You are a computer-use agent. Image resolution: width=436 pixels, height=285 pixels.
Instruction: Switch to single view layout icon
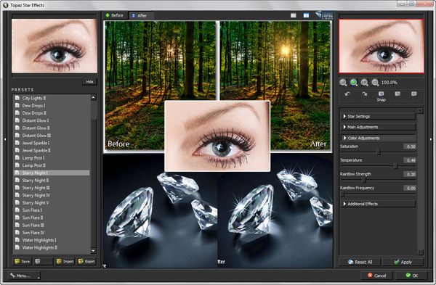pyautogui.click(x=294, y=15)
